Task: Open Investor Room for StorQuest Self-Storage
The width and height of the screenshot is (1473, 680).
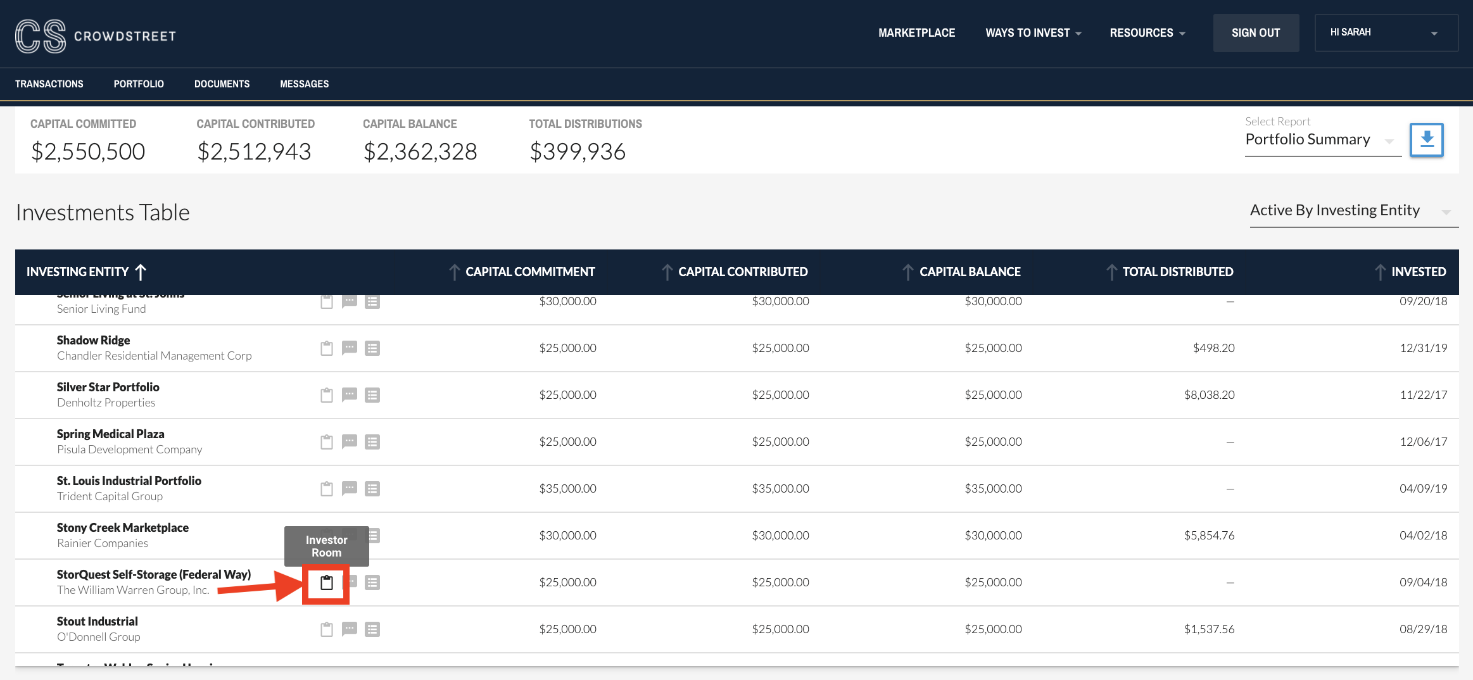Action: click(327, 582)
